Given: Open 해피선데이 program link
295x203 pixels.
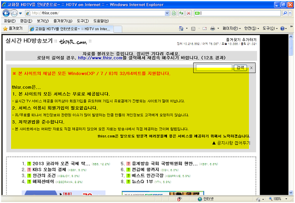Looking at the screenshot, I should click(43, 182).
